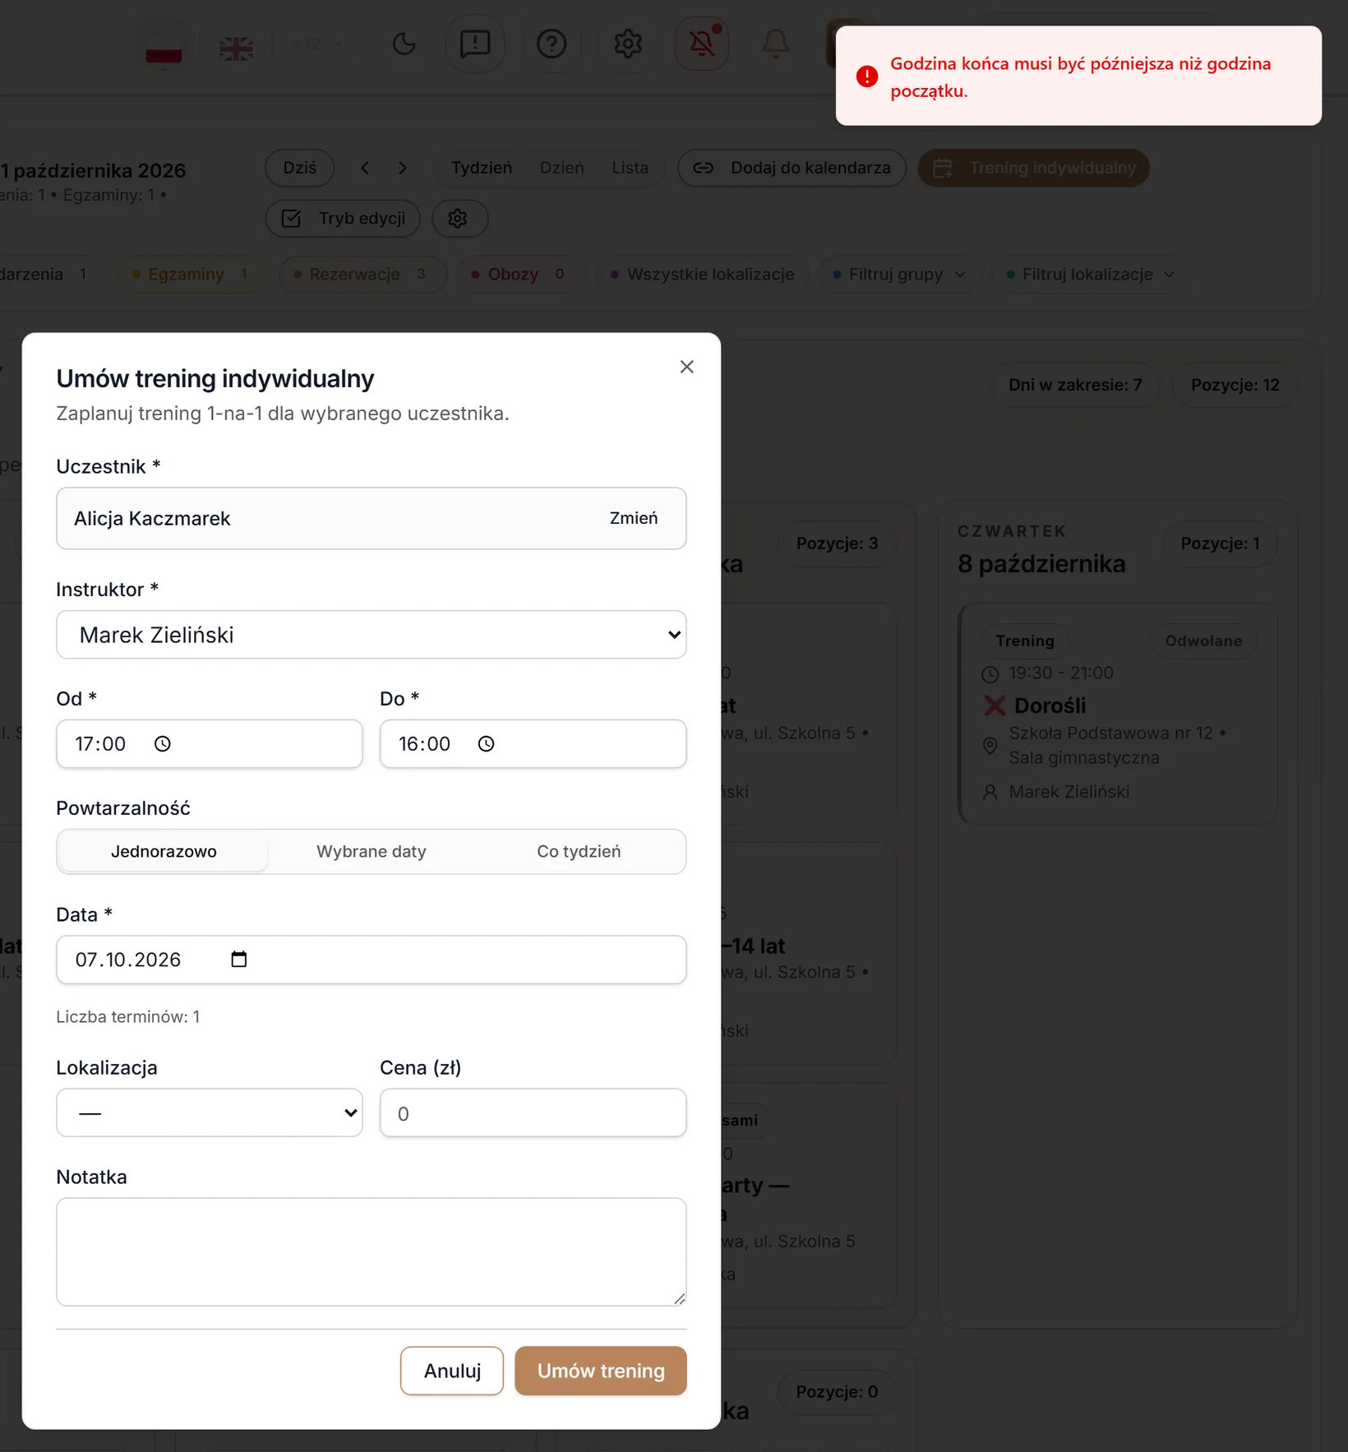This screenshot has width=1348, height=1452.
Task: Click Umów trening button
Action: (x=601, y=1371)
